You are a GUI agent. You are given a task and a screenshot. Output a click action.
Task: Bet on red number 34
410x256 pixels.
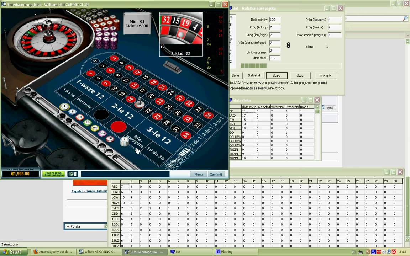[185, 135]
